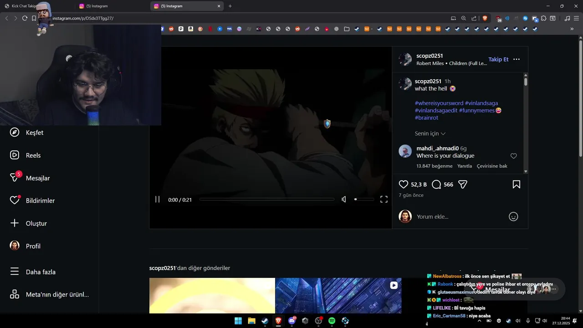Screen dimensions: 583x328
Task: Open the emoji picker in comment box
Action: 513,217
